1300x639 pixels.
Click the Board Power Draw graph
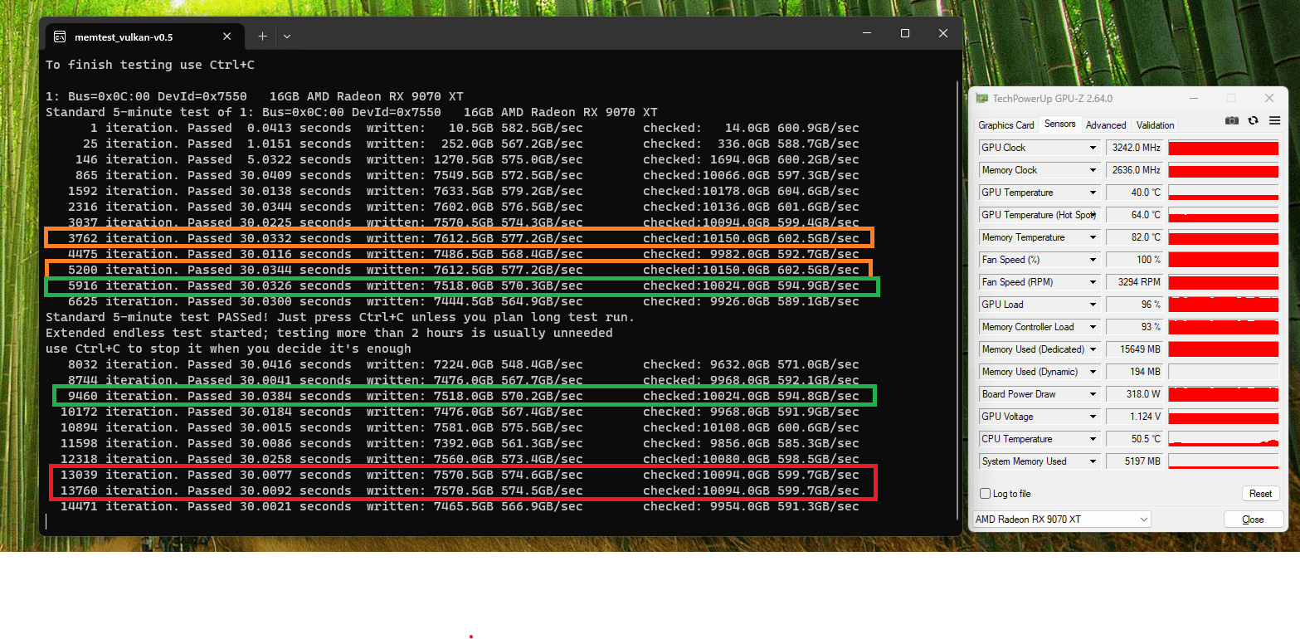coord(1223,394)
